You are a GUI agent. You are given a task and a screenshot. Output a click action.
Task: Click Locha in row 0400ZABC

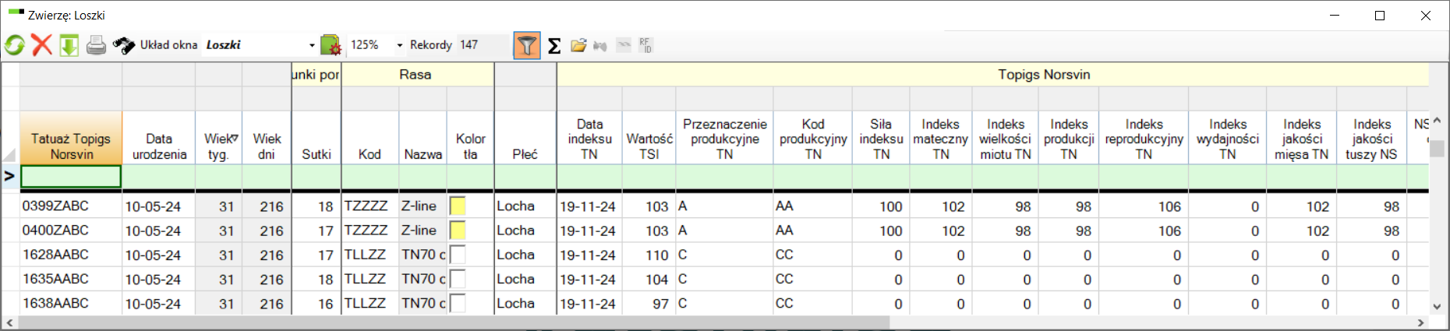tap(525, 231)
